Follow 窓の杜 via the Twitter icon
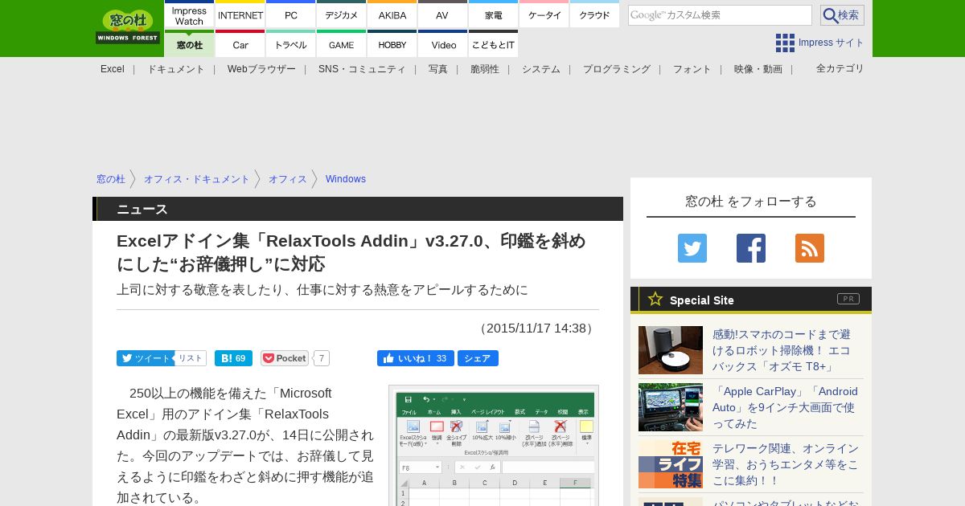This screenshot has width=965, height=506. pyautogui.click(x=692, y=248)
